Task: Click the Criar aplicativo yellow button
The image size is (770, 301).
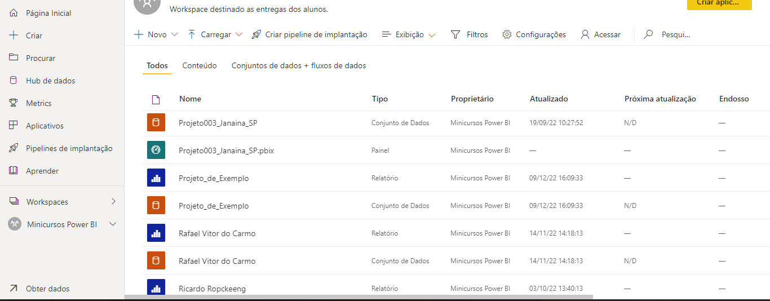Action: 719,3
